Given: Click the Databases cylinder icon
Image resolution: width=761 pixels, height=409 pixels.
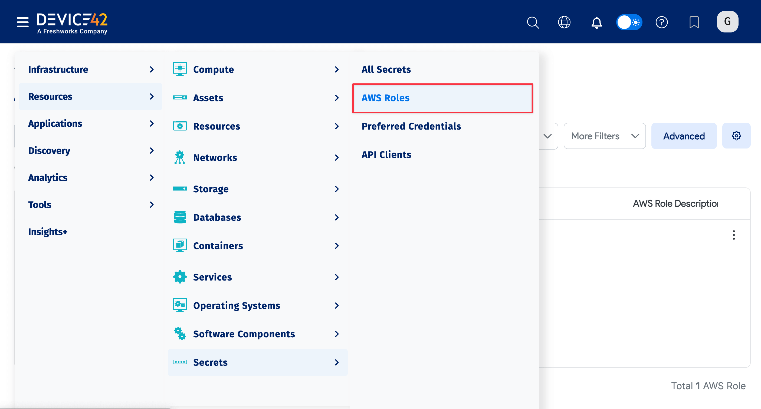Looking at the screenshot, I should point(180,217).
